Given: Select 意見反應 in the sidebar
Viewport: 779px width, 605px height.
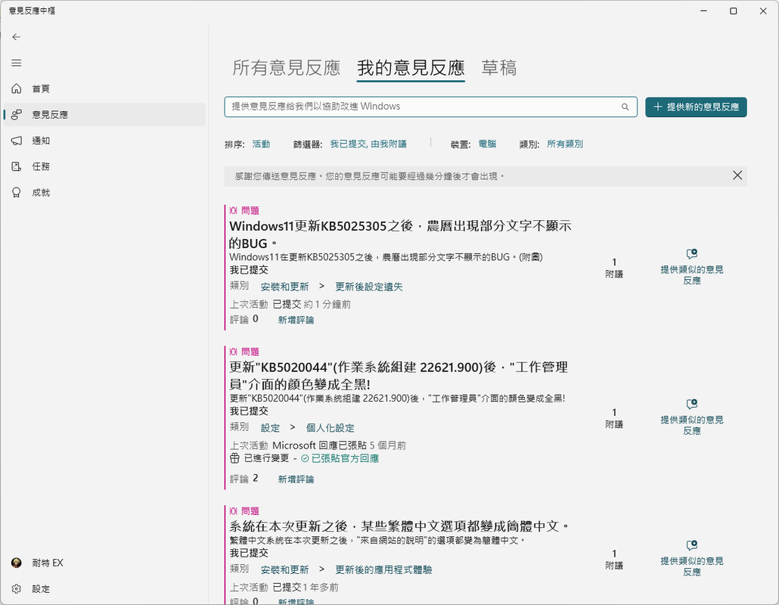Looking at the screenshot, I should (104, 115).
